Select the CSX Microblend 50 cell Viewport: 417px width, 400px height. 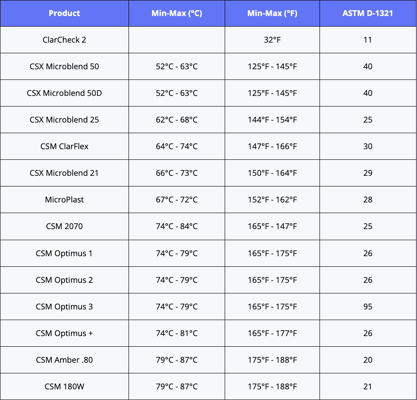click(x=64, y=67)
